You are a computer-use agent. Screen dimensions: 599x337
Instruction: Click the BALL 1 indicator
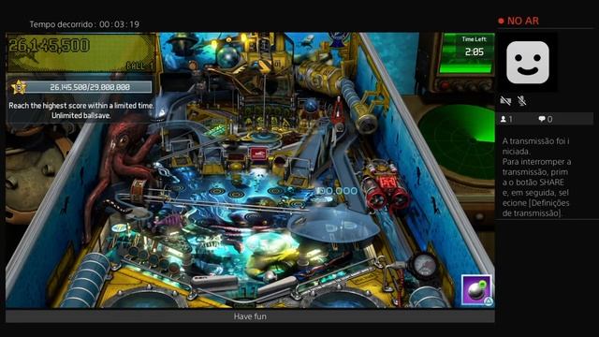(139, 66)
